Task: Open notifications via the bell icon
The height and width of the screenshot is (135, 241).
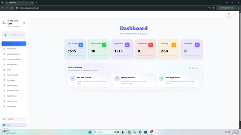Action: pyautogui.click(x=229, y=14)
